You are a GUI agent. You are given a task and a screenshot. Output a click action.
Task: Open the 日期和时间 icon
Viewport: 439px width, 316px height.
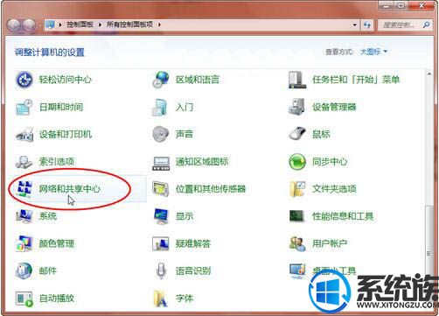pos(24,107)
